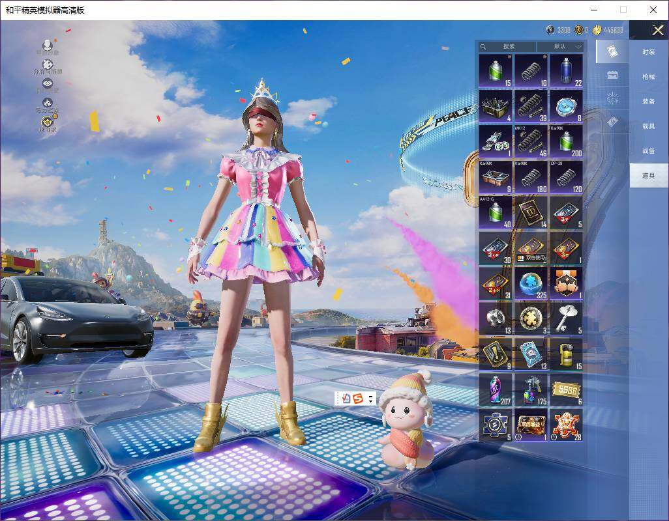Select the gold SS38 ticket item
Screen dimensions: 669x521
[566, 390]
